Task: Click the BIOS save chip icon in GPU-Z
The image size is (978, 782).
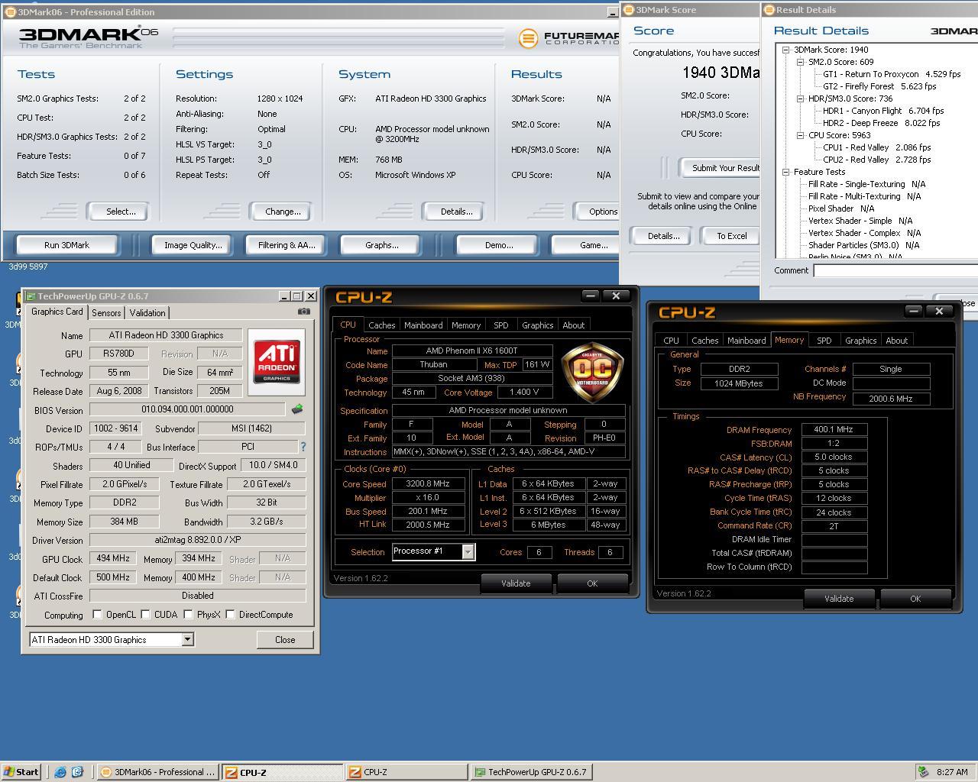Action: pyautogui.click(x=297, y=409)
